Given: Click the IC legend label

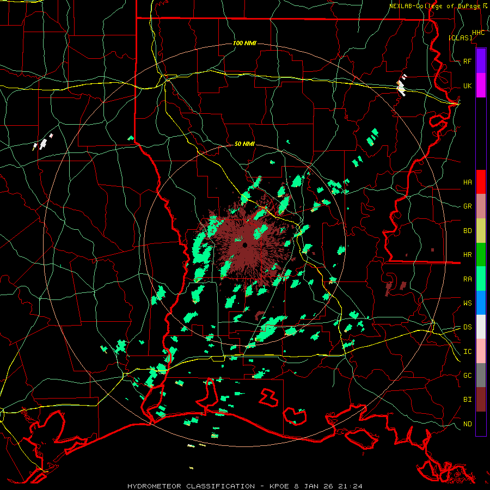Looking at the screenshot, I should [468, 351].
